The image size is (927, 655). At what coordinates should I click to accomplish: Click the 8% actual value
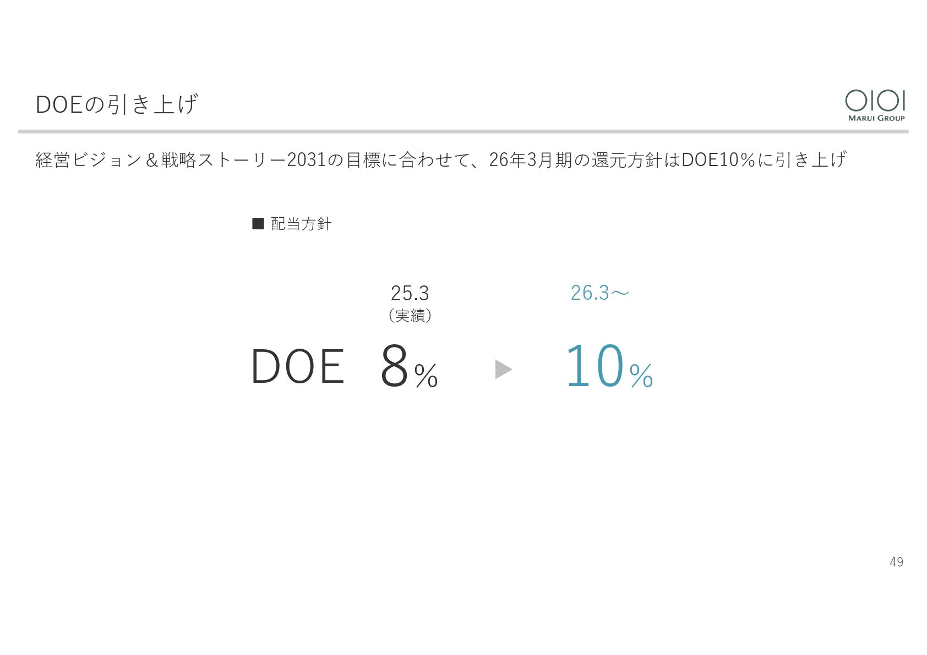tap(408, 366)
